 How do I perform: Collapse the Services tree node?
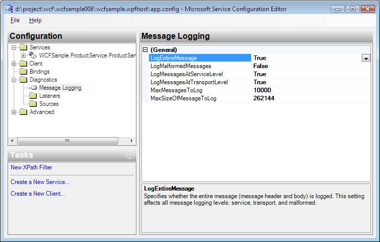click(14, 47)
